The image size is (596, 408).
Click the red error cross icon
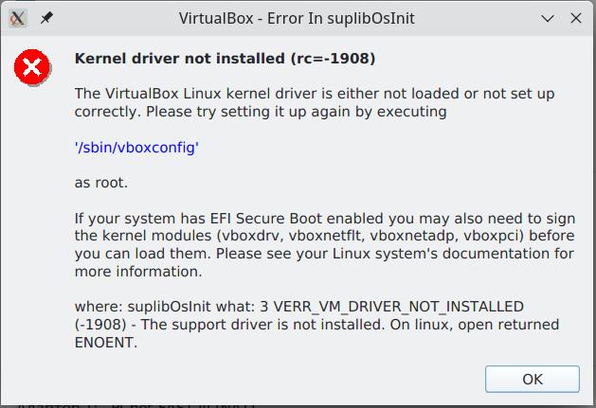coord(32,67)
